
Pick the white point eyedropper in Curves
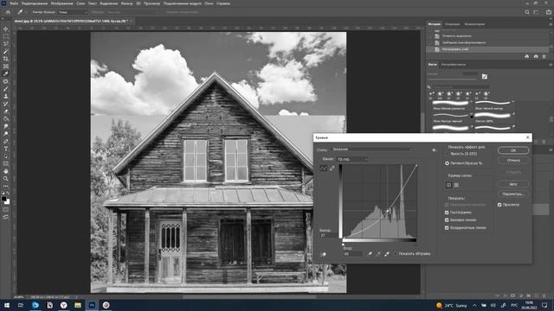pos(387,253)
